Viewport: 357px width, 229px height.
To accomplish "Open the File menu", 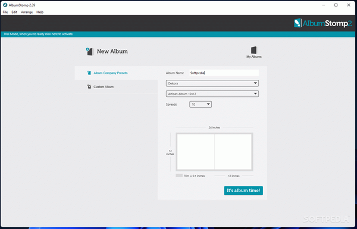I will coord(5,12).
